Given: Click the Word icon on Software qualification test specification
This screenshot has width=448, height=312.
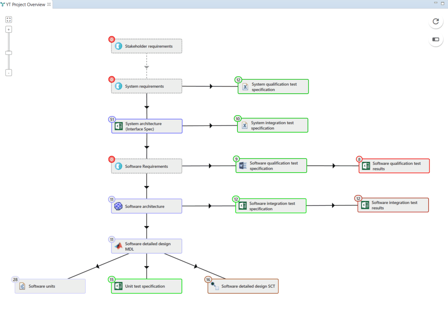Looking at the screenshot, I should 242,165.
